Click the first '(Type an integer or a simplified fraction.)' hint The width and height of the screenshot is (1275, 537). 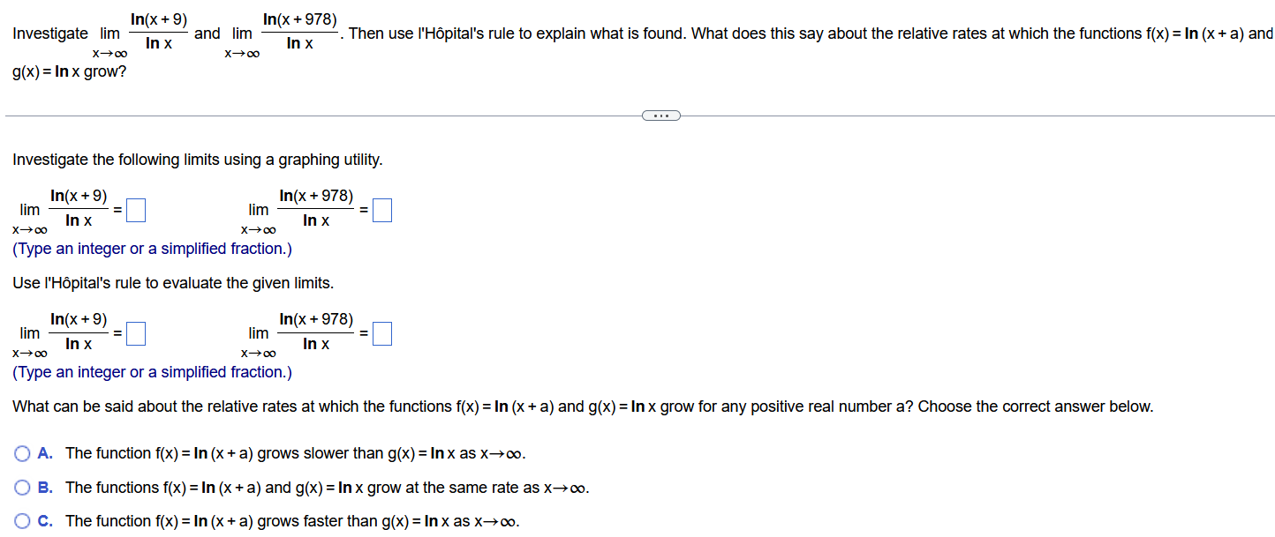152,249
